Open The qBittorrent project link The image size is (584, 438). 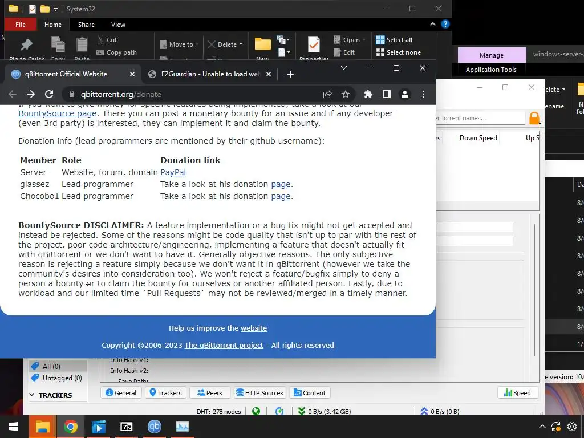coord(224,345)
